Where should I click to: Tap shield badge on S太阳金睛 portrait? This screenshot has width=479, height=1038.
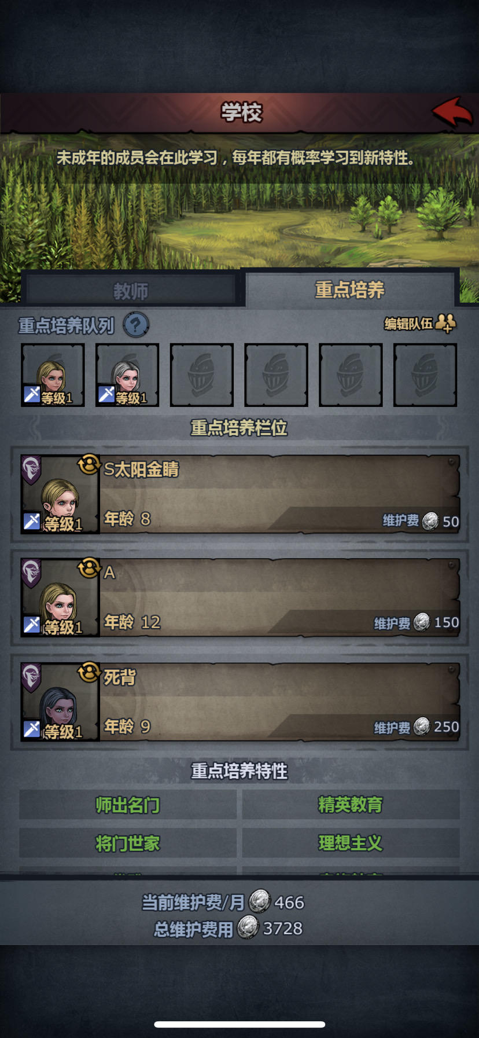click(31, 470)
